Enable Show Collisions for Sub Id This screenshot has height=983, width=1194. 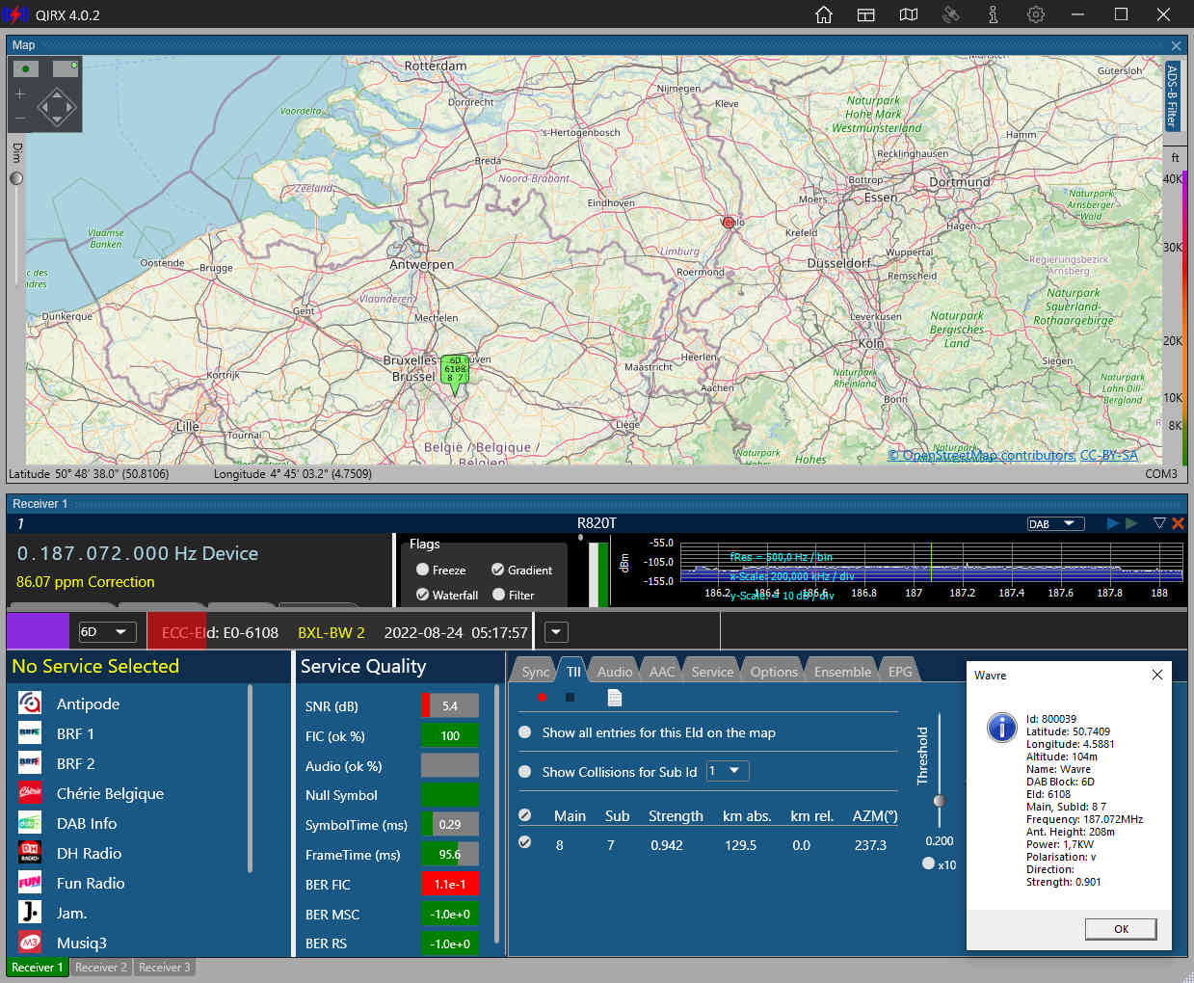(525, 771)
